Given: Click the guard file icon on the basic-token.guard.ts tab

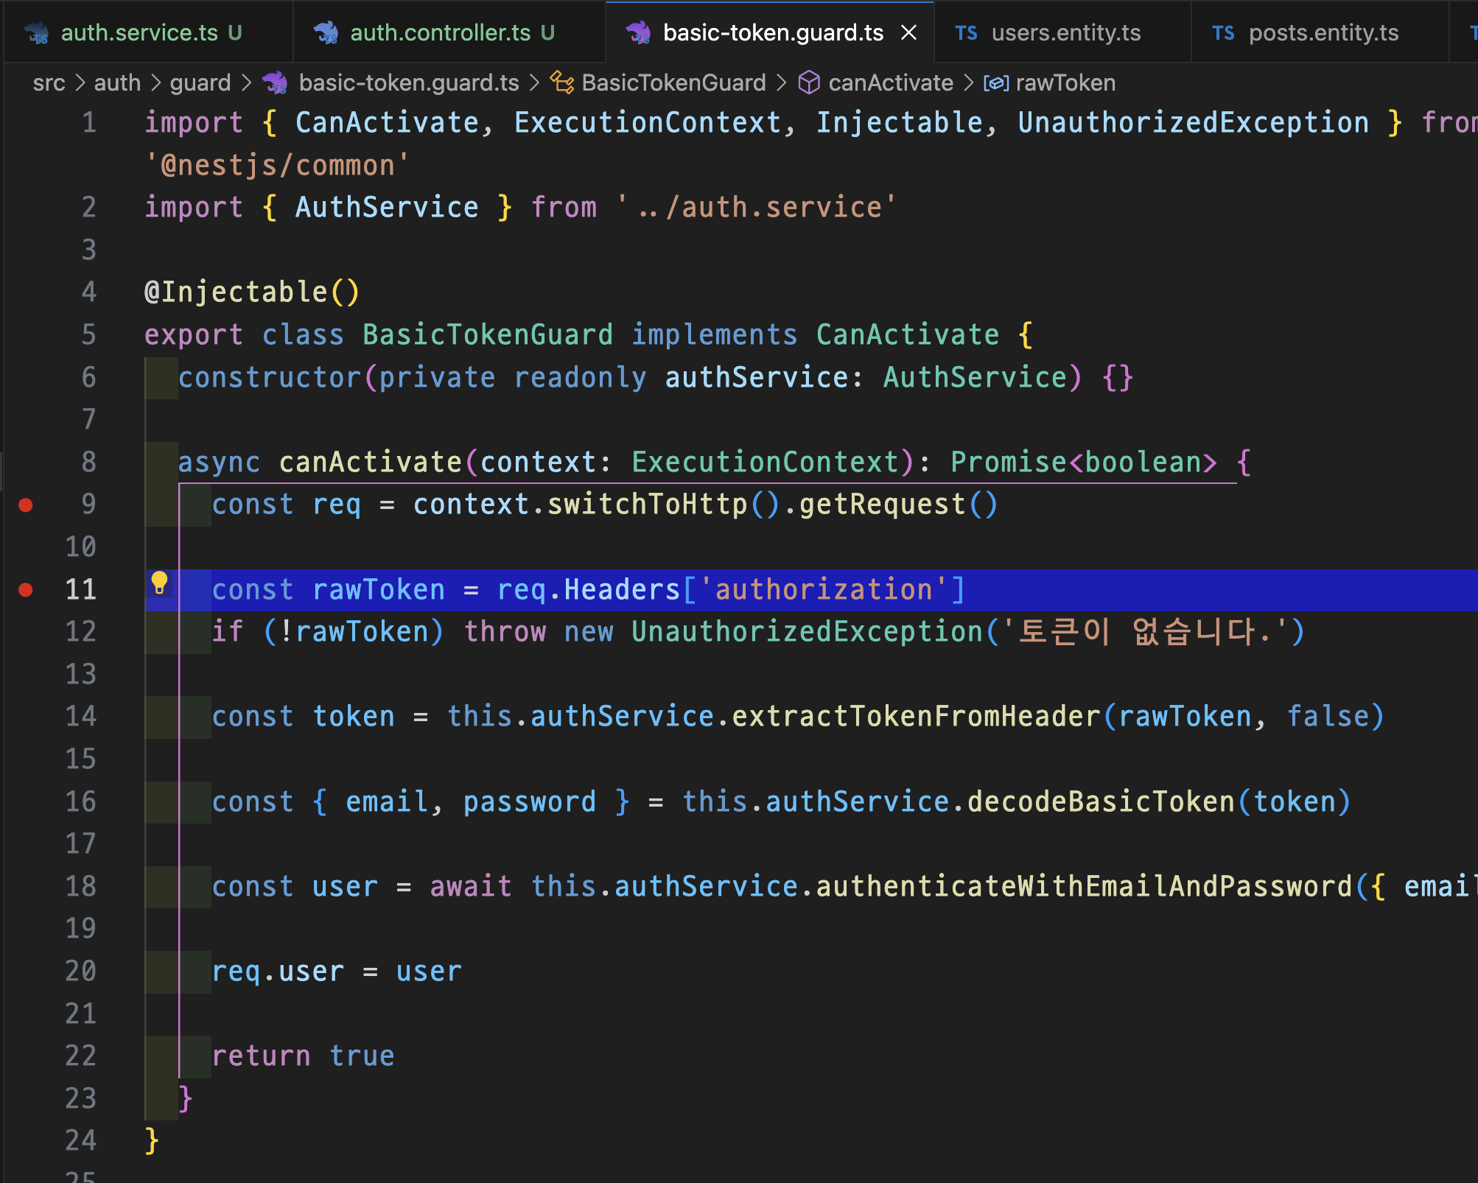Looking at the screenshot, I should pos(638,32).
